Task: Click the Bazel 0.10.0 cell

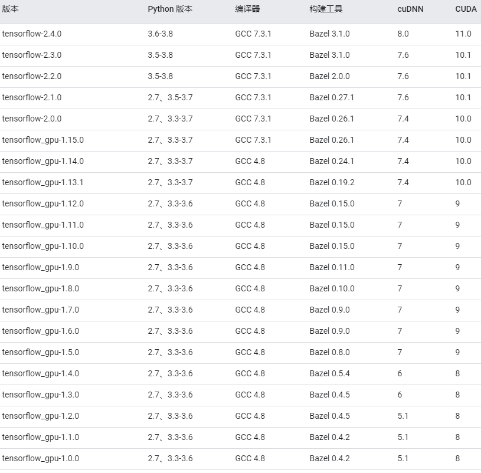Action: 332,288
